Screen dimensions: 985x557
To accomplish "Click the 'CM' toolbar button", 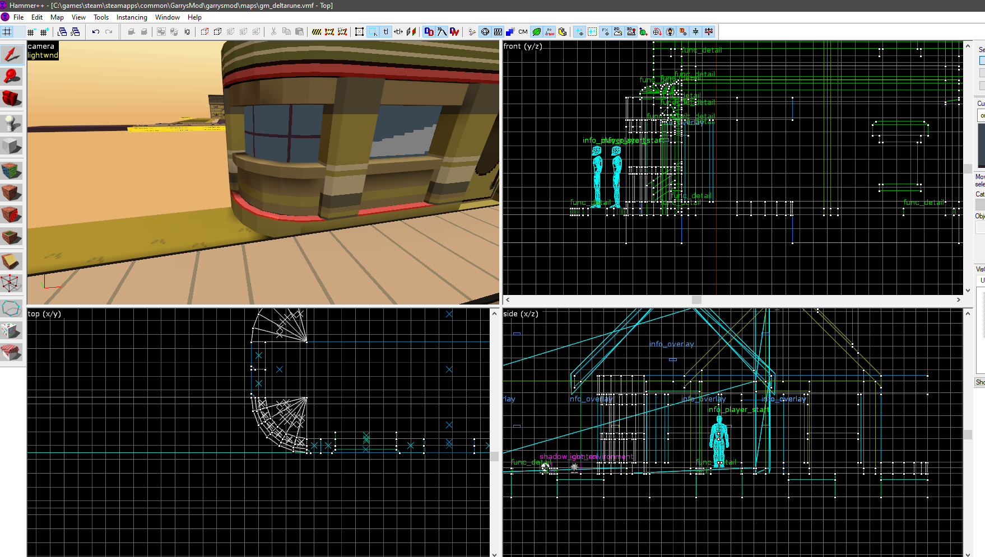I will 523,32.
